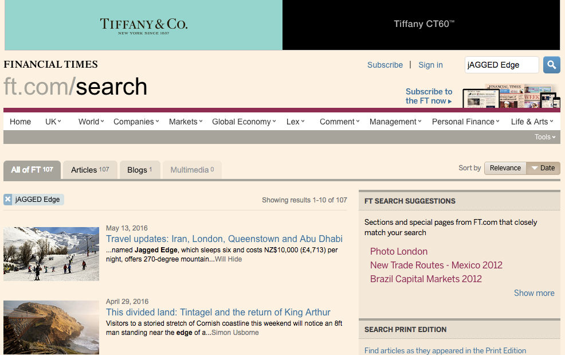
Task: Click the FT devices subscription image
Action: coord(511,96)
